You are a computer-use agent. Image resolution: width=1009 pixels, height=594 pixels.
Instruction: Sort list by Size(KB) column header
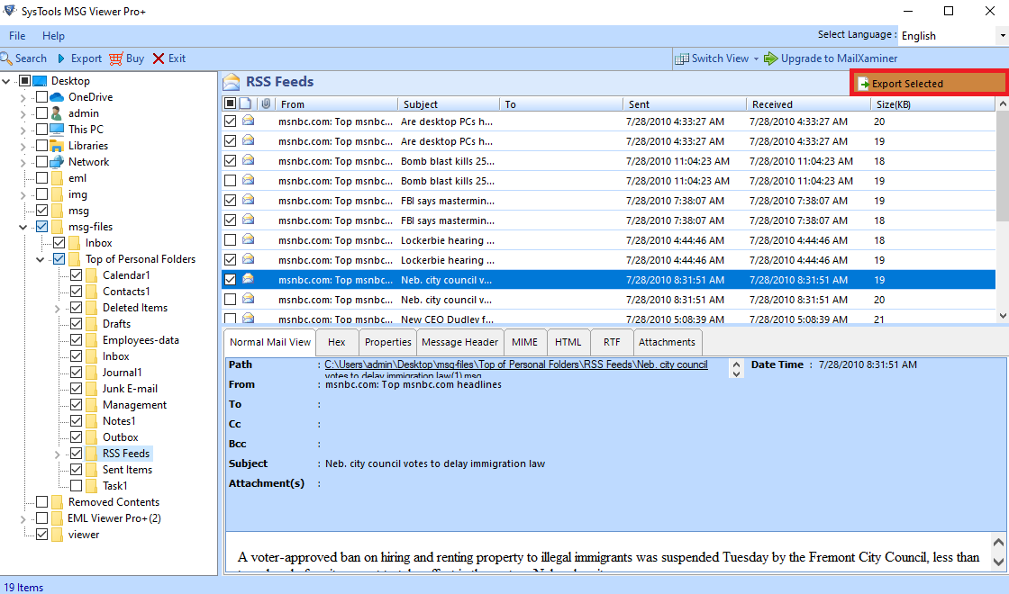[x=932, y=103]
